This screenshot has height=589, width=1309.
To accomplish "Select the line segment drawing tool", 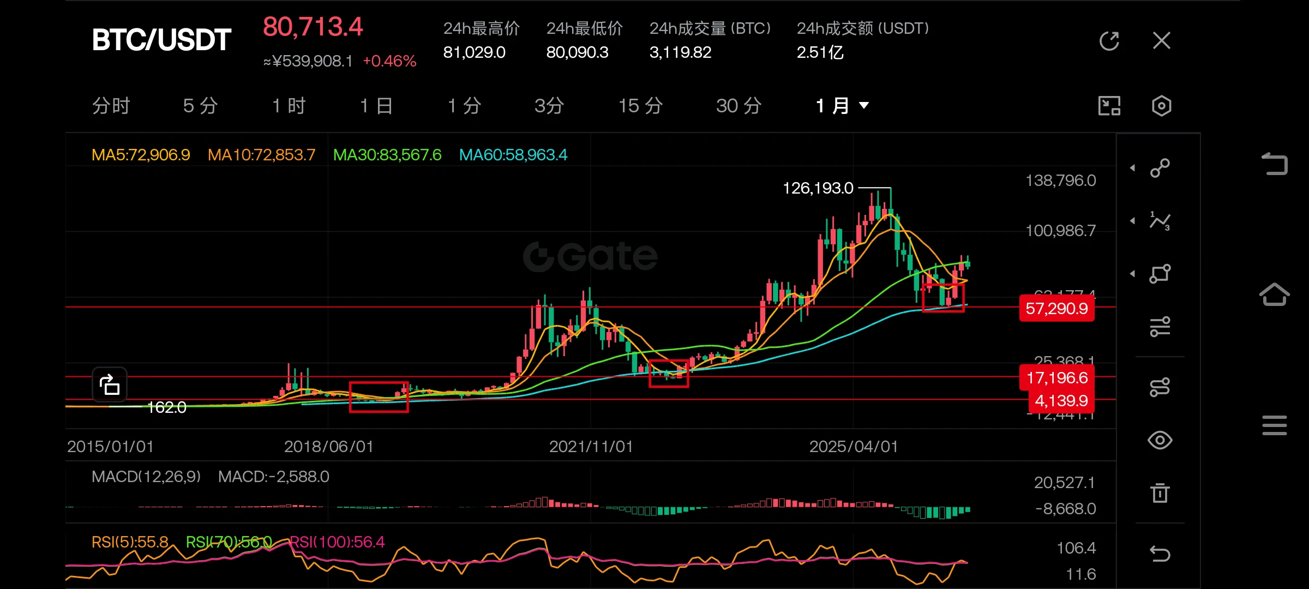I will (x=1160, y=168).
